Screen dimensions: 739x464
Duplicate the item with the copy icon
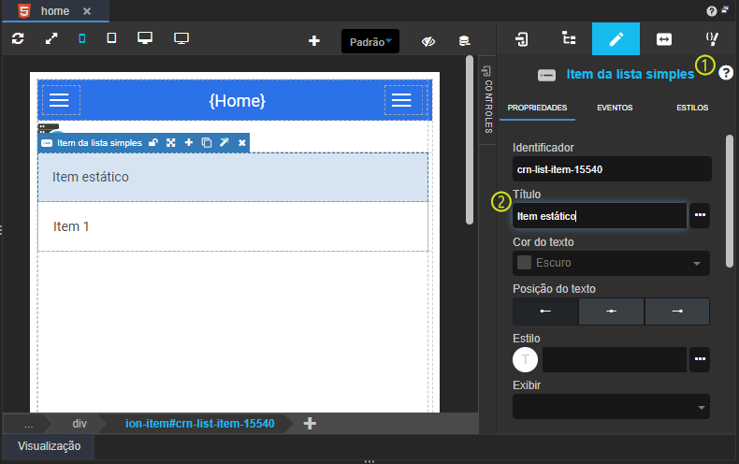[x=207, y=143]
